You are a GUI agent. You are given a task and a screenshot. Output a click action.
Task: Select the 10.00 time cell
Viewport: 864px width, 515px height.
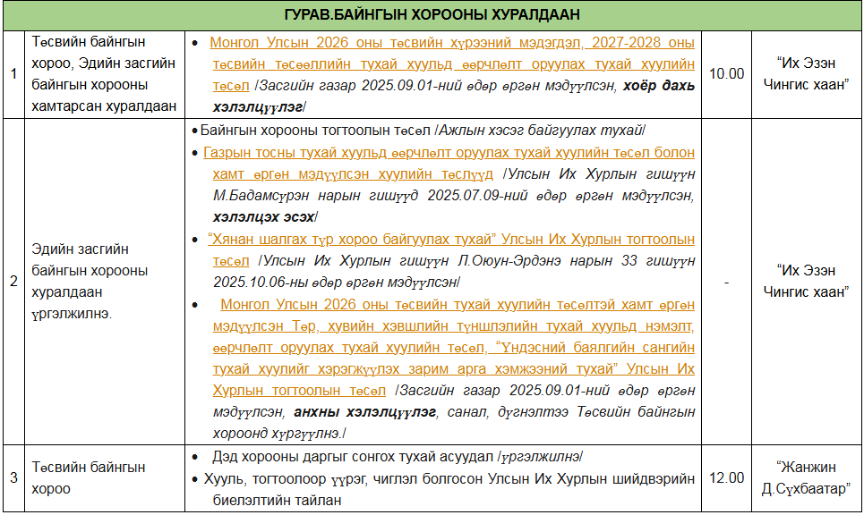[x=726, y=74]
